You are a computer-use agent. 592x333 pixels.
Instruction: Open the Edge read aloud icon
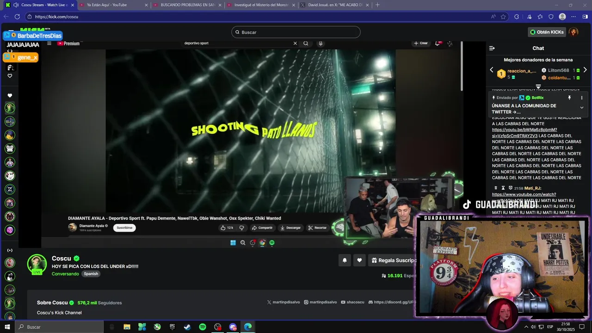(493, 17)
